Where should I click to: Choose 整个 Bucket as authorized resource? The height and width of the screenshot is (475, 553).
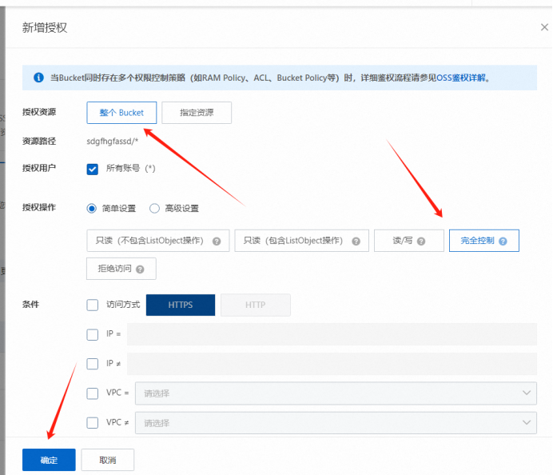[121, 113]
